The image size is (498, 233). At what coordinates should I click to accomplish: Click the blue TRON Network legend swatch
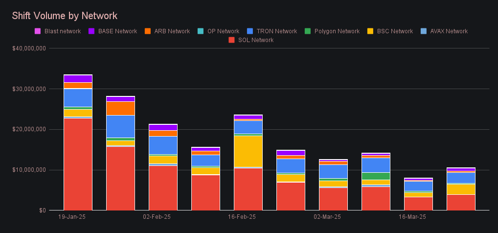249,31
